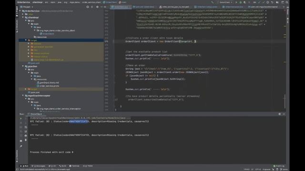Show hidden editor tabs dropdown arrow
The height and width of the screenshot is (171, 305).
point(284,7)
